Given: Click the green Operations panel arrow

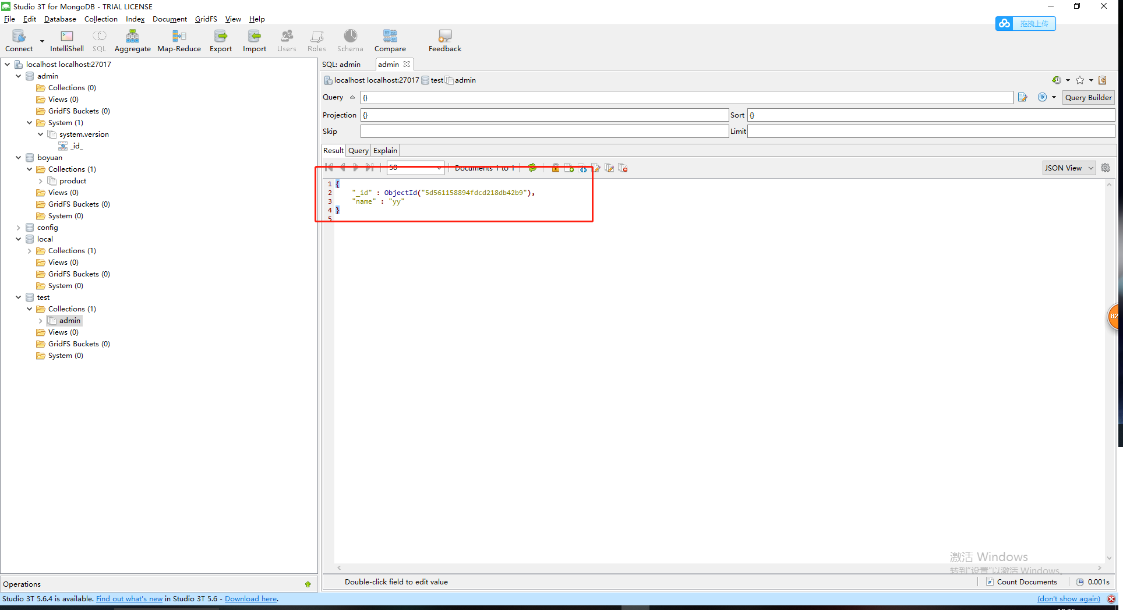Looking at the screenshot, I should pyautogui.click(x=308, y=584).
